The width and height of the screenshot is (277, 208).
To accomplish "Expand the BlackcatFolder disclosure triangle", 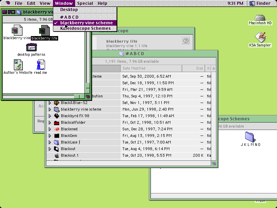I will tap(50, 123).
